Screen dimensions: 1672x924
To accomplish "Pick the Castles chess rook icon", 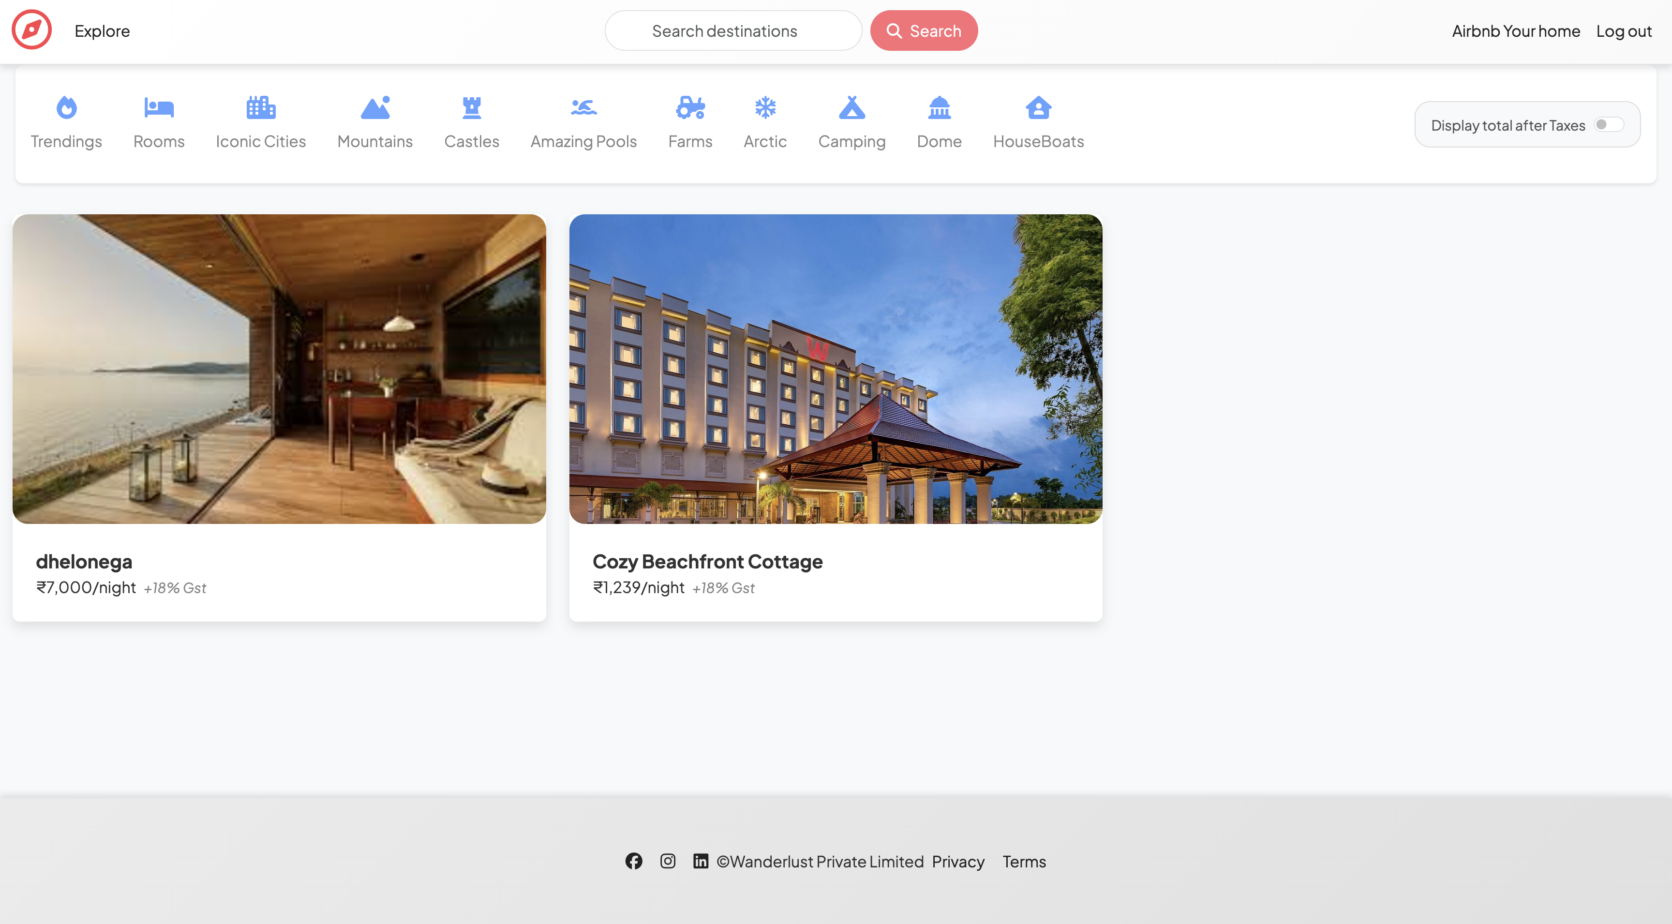I will [x=472, y=108].
